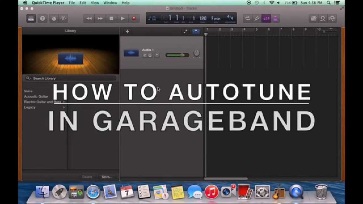Open the Smart Controls knob button
Screen dimensions: 363x204
(54, 19)
